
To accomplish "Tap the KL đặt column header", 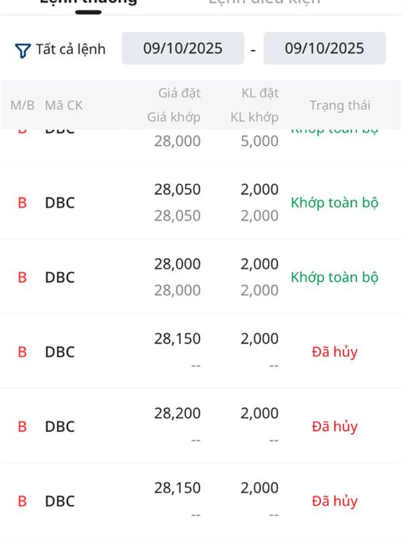I will pos(260,93).
